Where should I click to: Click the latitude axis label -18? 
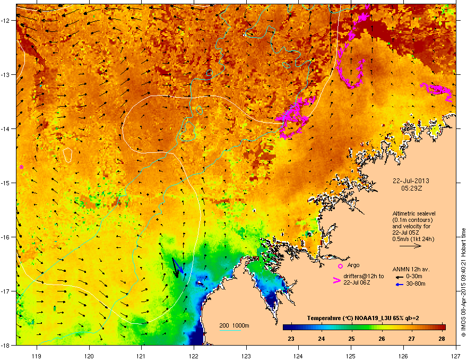click(6, 345)
